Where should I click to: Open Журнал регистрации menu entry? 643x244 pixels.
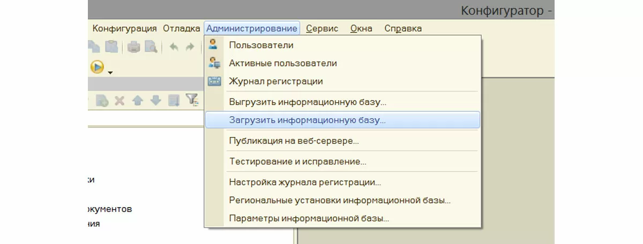point(275,81)
